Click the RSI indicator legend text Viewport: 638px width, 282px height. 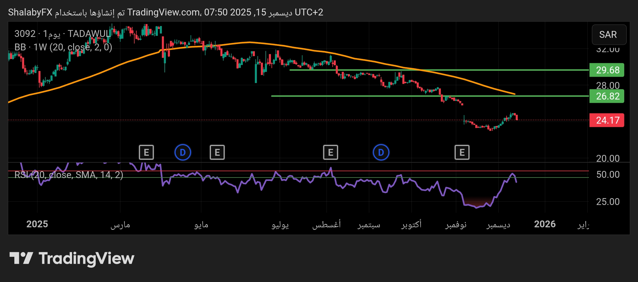[69, 175]
